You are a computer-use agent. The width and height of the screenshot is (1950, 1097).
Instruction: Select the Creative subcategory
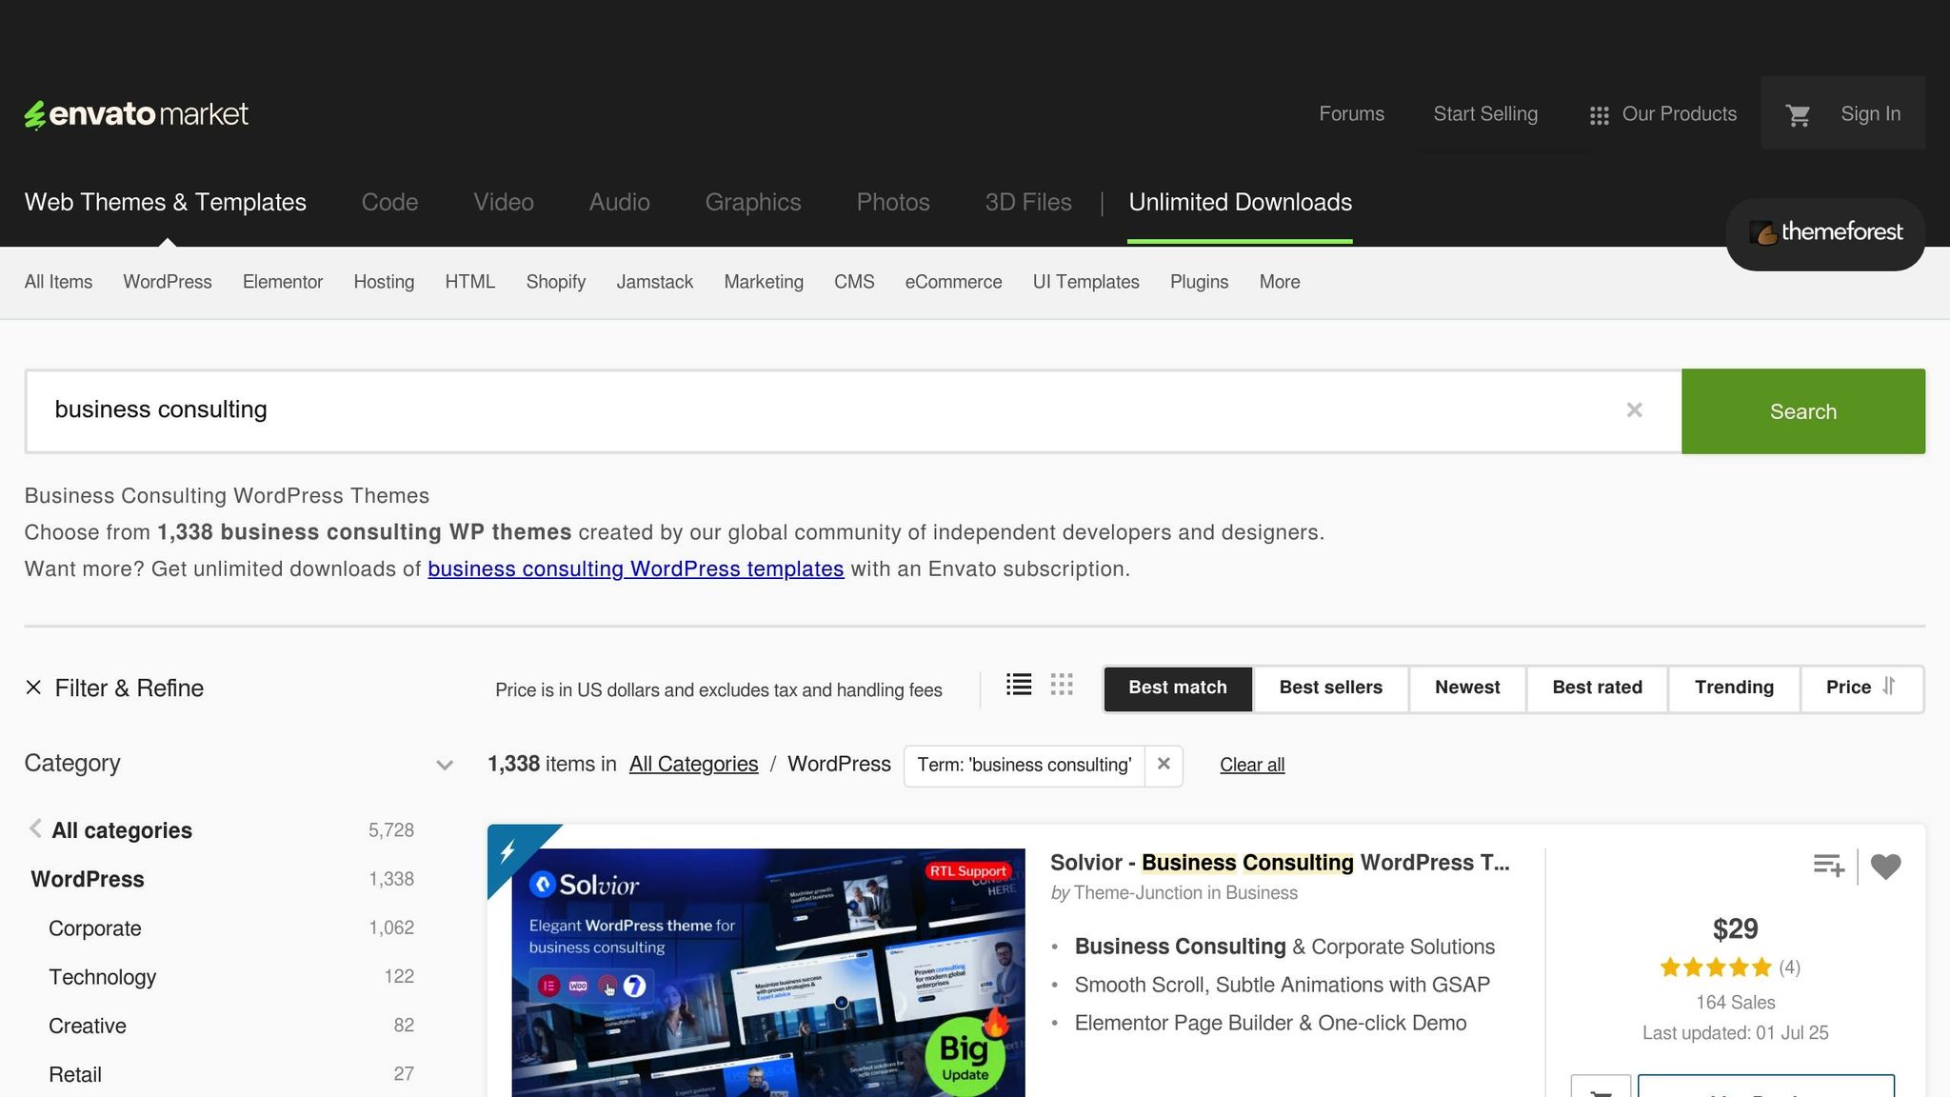point(88,1026)
